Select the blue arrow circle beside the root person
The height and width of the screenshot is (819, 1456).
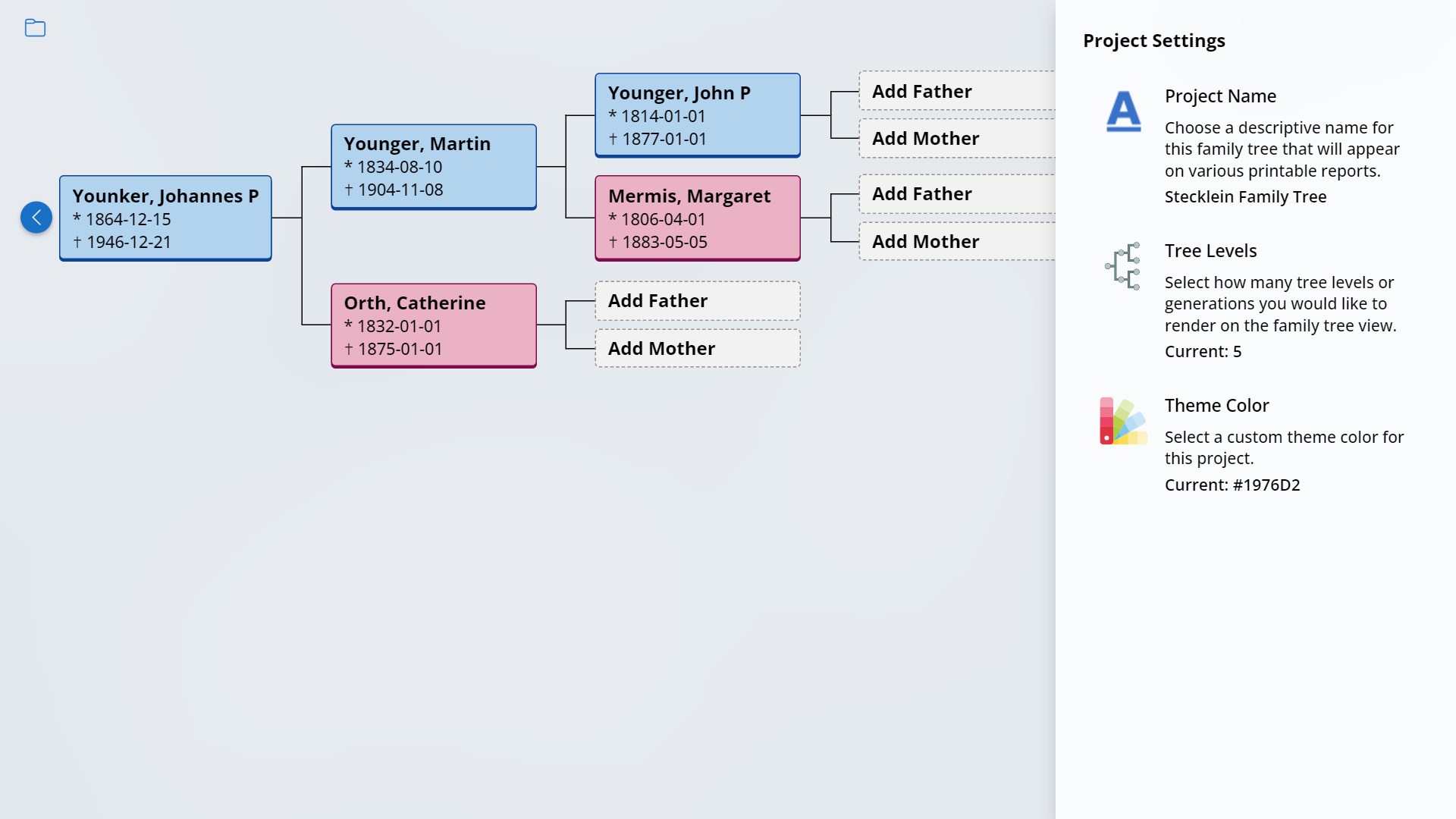[x=36, y=218]
